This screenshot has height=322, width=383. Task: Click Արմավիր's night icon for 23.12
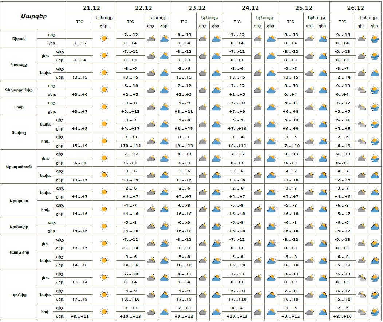click(203, 227)
